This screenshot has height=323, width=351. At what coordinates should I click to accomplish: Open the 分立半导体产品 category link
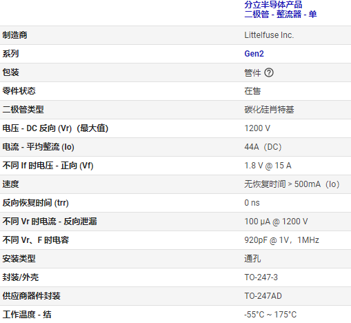coord(273,5)
